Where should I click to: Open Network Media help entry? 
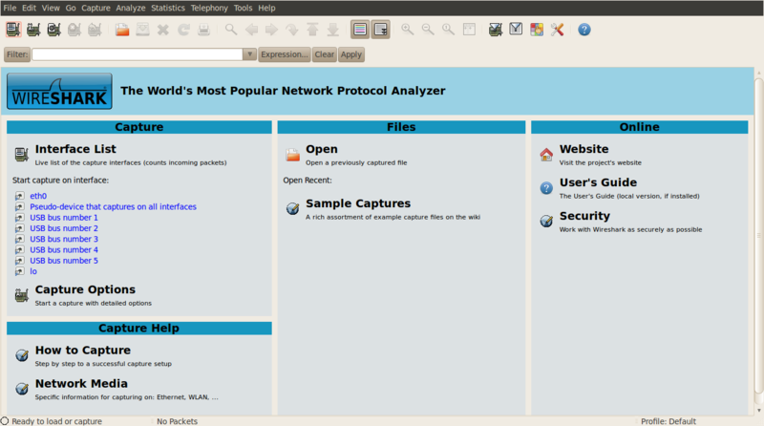point(81,384)
